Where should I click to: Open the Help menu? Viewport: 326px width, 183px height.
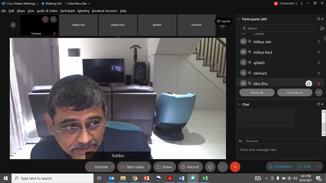(123, 11)
